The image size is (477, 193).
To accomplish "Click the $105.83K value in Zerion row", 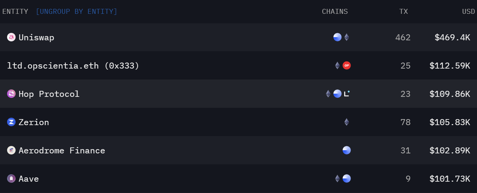I will (450, 122).
